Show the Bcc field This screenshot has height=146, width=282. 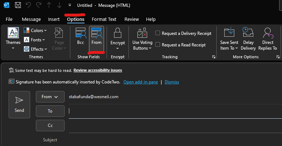click(81, 36)
